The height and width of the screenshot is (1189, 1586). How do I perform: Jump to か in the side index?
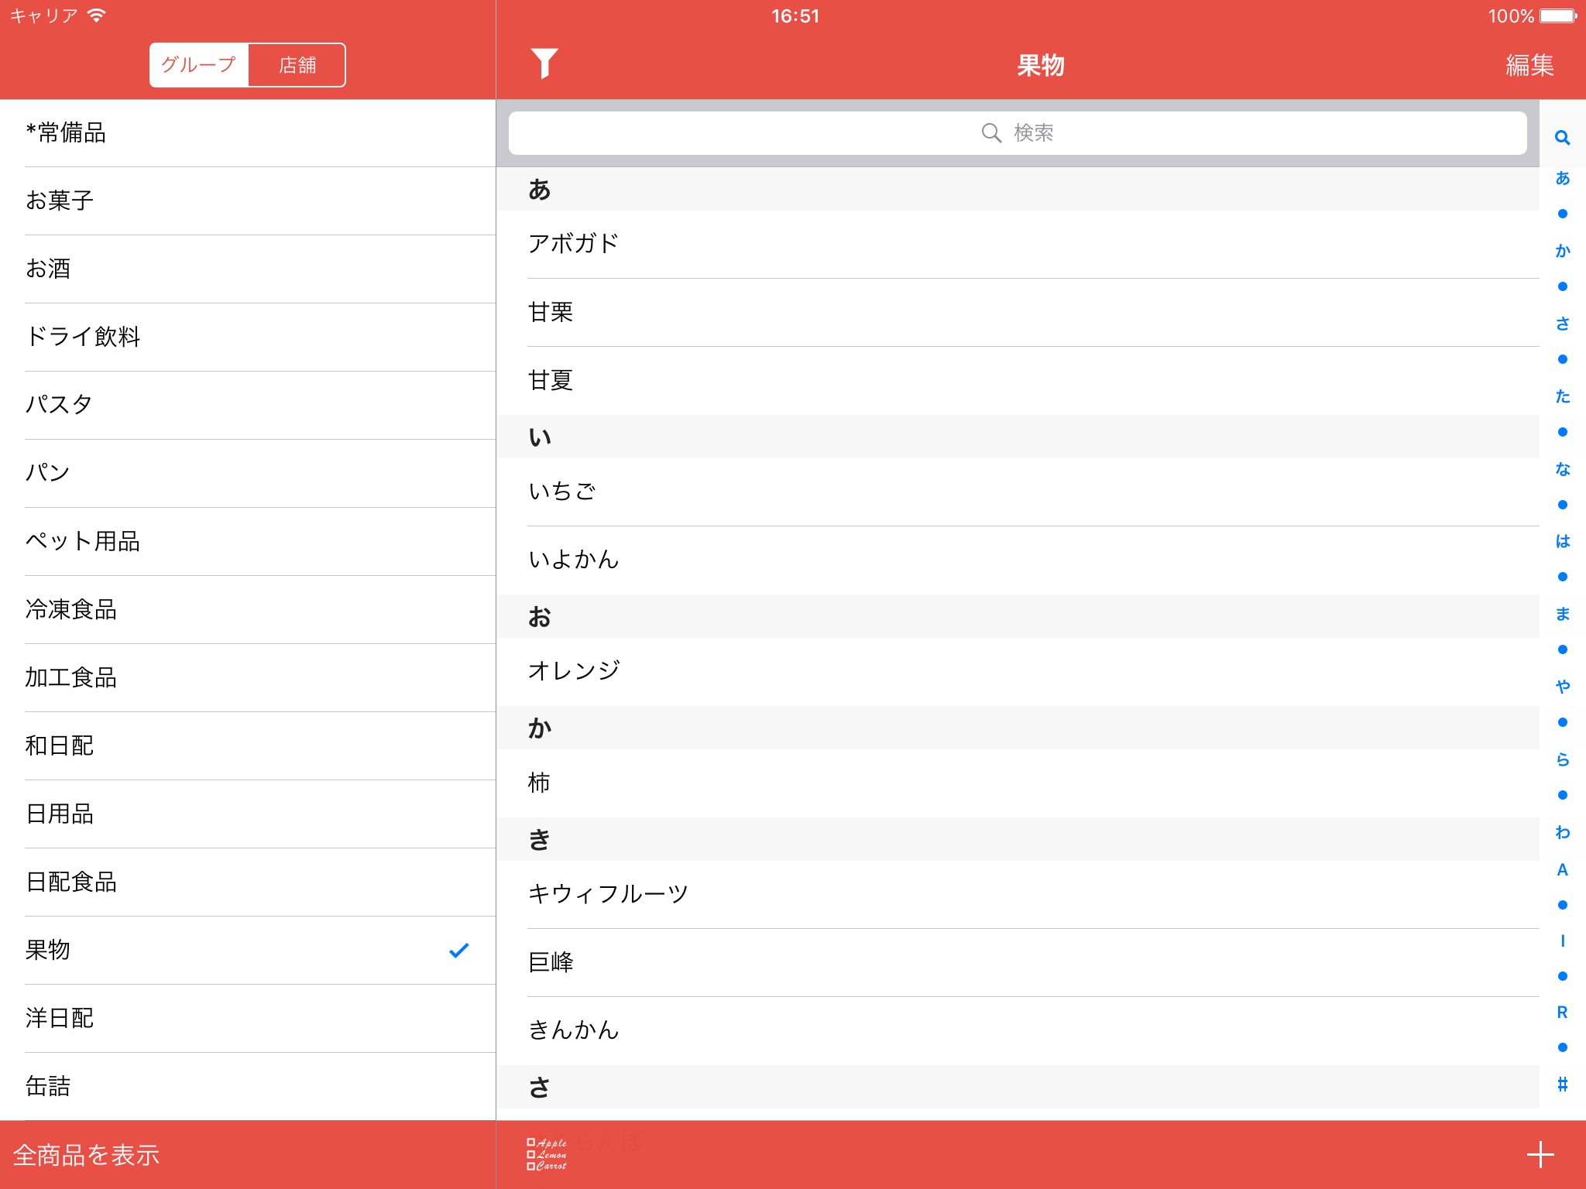(1562, 251)
